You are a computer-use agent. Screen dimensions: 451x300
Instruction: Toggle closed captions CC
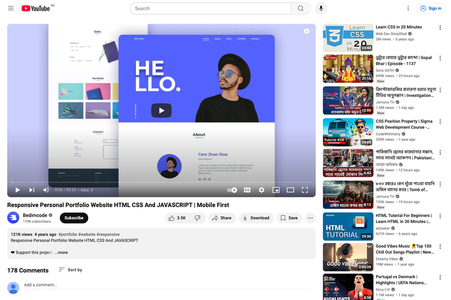pos(247,190)
